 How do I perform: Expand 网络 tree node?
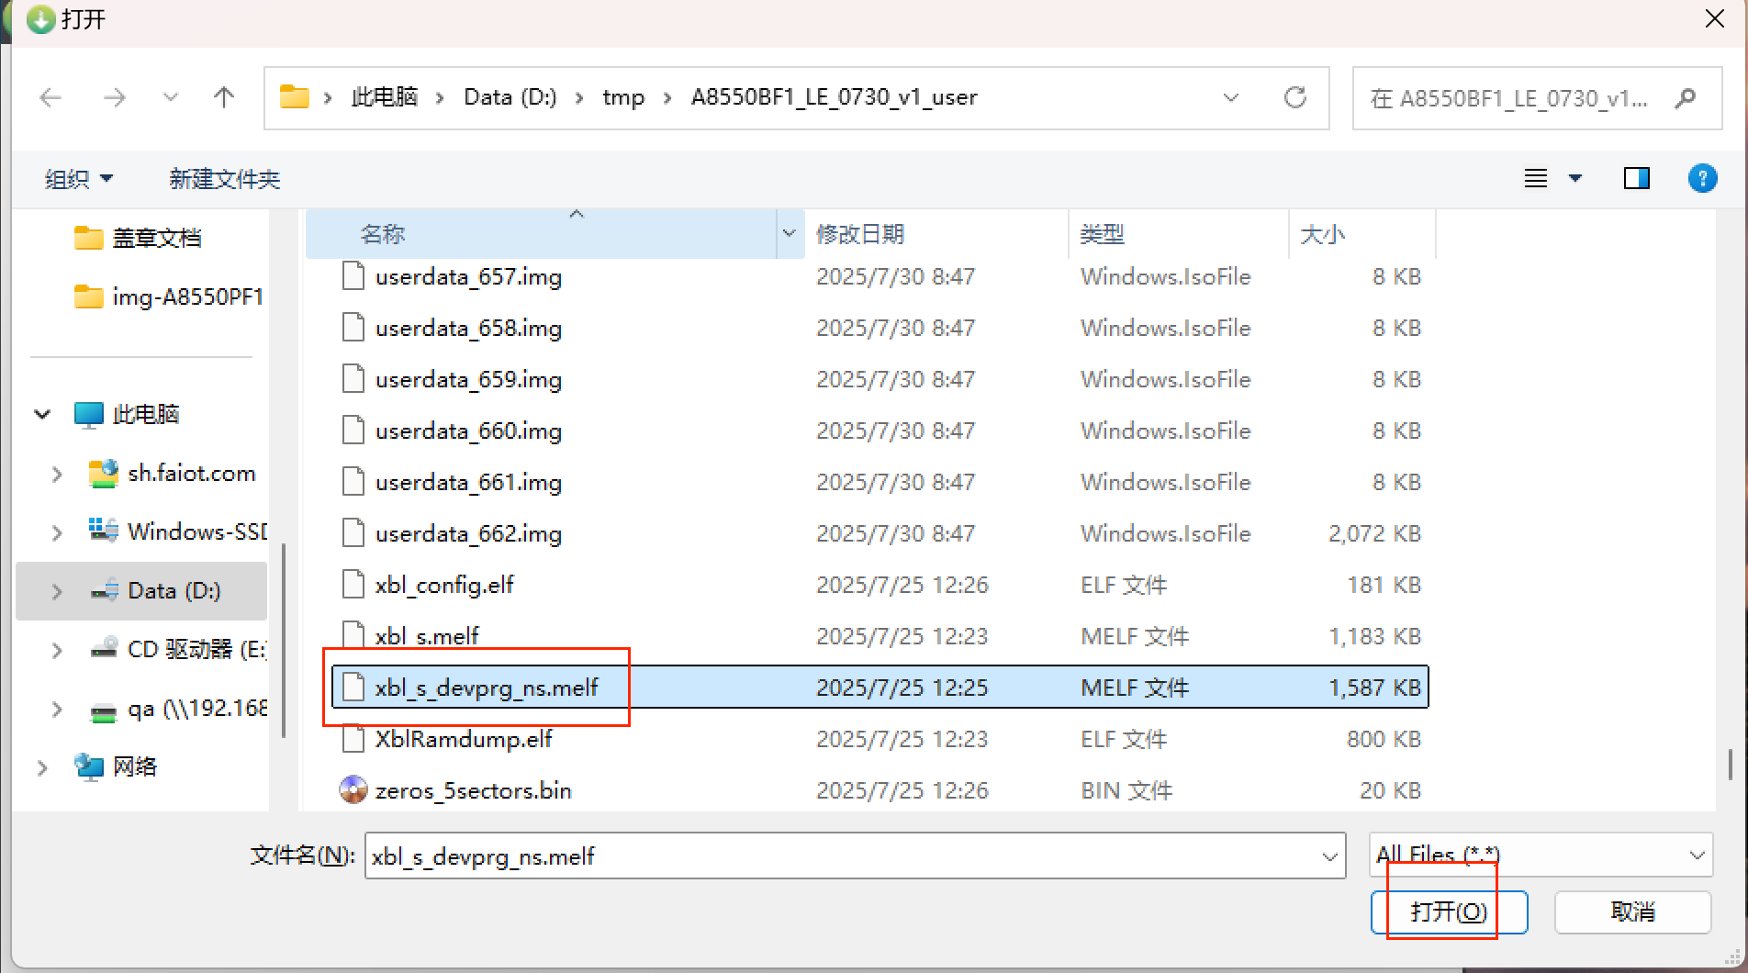coord(42,767)
